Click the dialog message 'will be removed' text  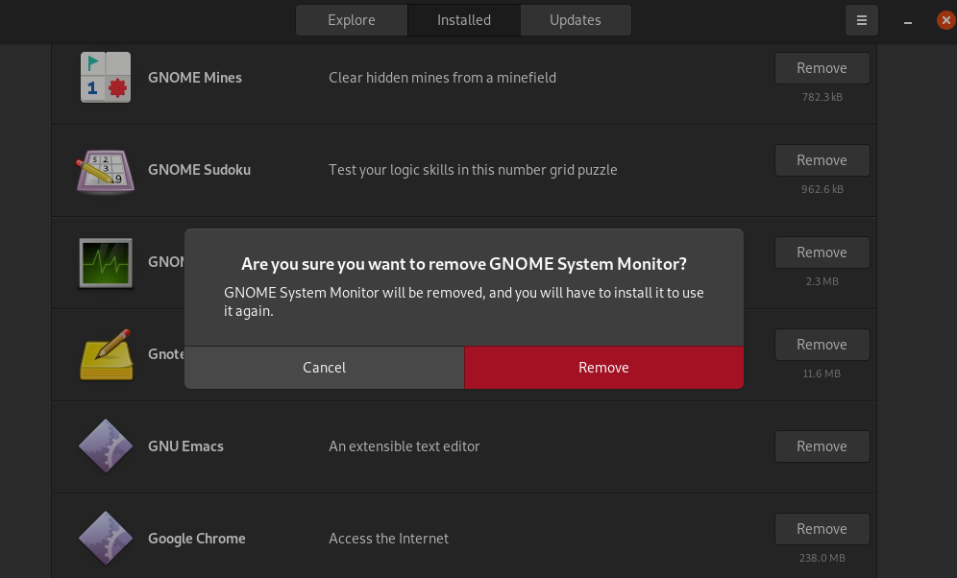click(x=464, y=301)
